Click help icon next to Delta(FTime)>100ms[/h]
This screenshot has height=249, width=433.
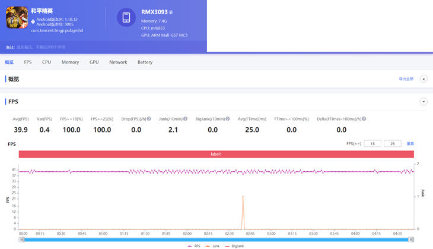tap(364, 119)
